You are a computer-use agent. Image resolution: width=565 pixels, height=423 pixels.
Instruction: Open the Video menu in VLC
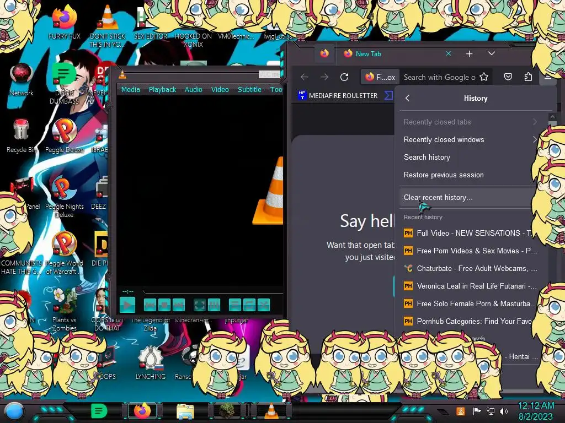click(x=220, y=90)
